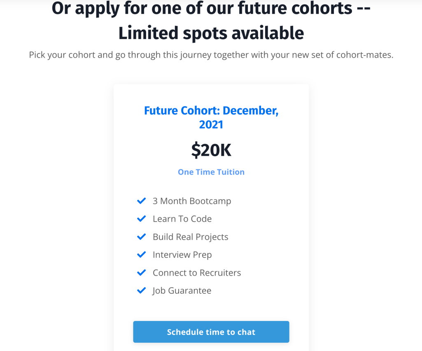Viewport: 422px width, 351px height.
Task: Click checkmark icon beside 3 Month Bootcamp
Action: coord(141,201)
